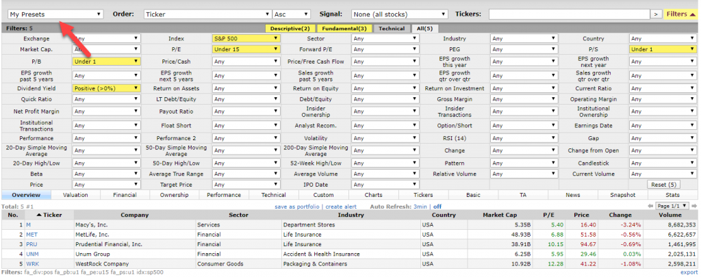Image resolution: width=701 pixels, height=277 pixels.
Task: Open the Asc order direction dropdown
Action: pyautogui.click(x=292, y=14)
